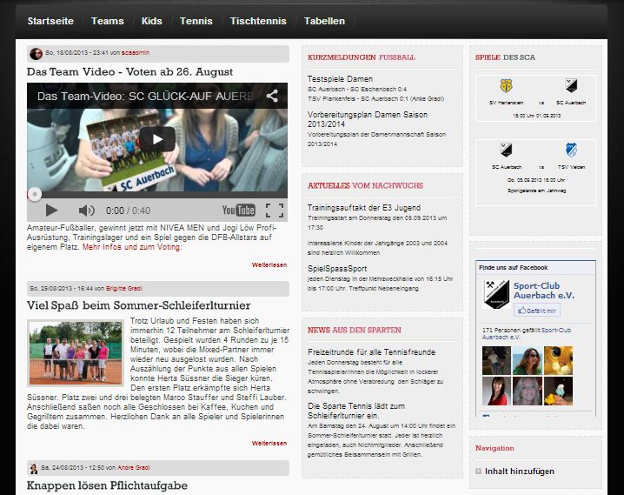Play the team video with center play button

[157, 138]
